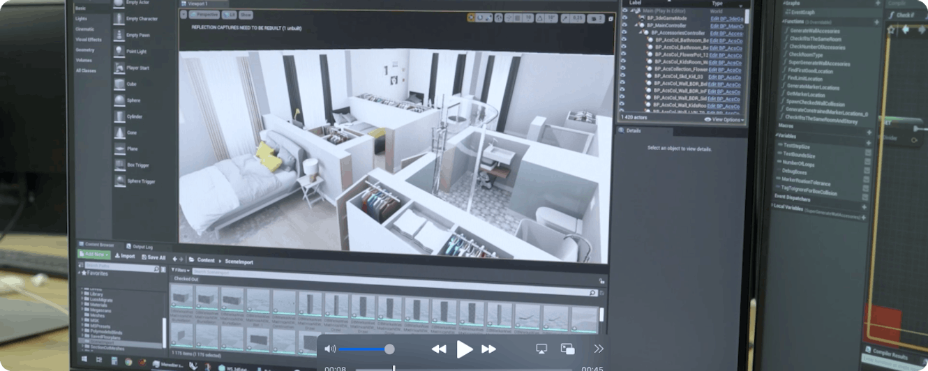
Task: Click the Player Start actor icon
Action: [x=119, y=68]
